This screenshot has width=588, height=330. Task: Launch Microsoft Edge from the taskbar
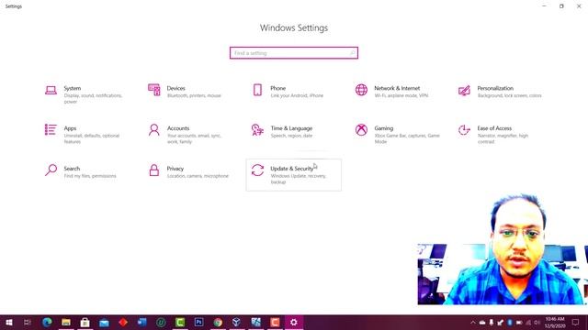pos(47,322)
